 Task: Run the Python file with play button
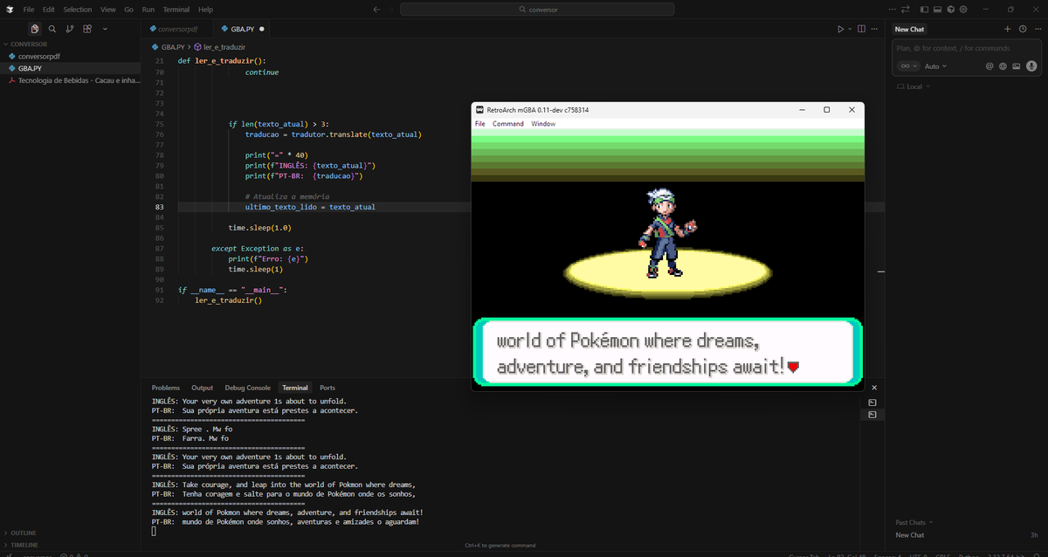click(840, 29)
